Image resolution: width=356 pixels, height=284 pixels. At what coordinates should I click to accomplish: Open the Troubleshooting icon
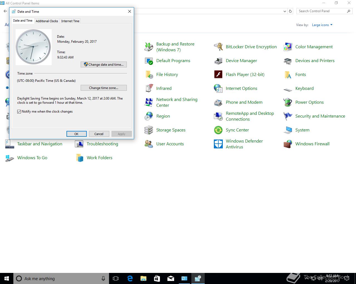click(79, 144)
